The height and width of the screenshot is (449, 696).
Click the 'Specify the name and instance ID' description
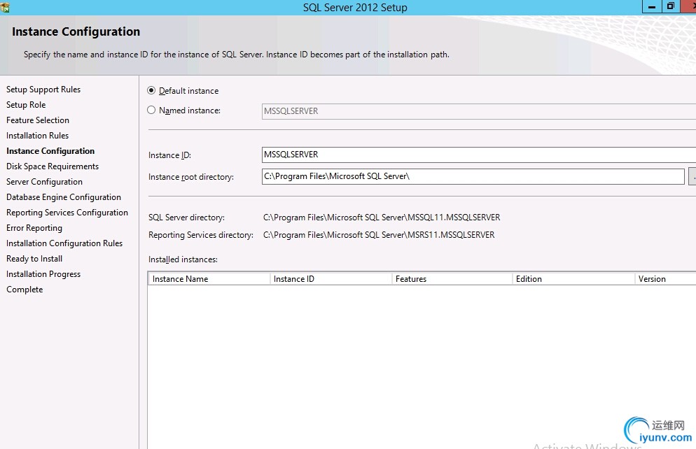pos(237,55)
